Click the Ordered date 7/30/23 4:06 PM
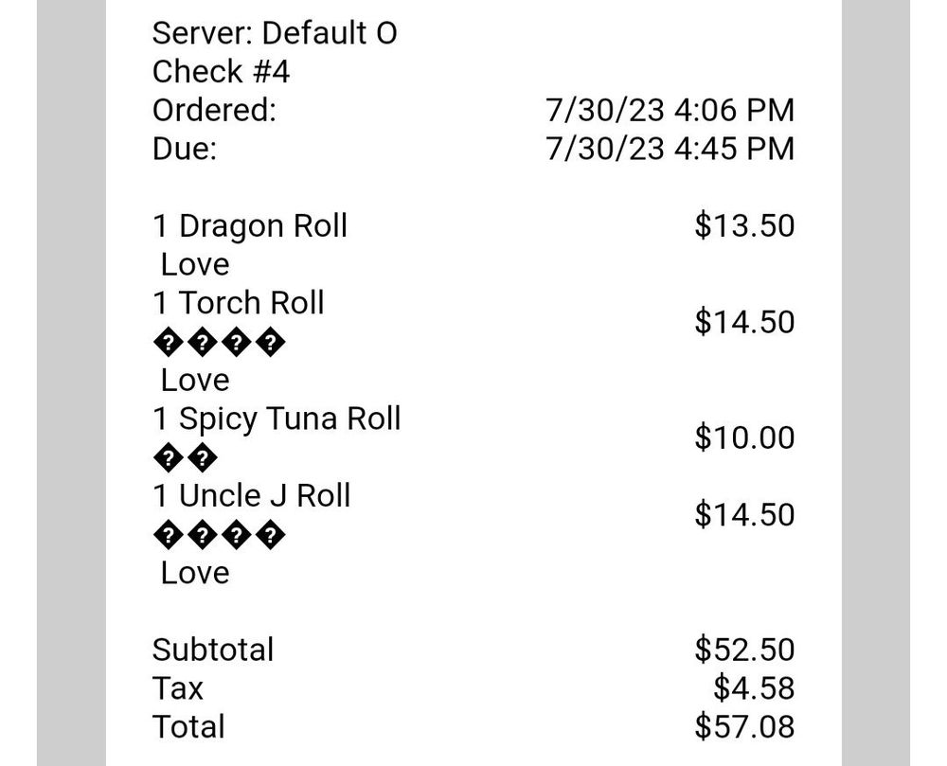The height and width of the screenshot is (766, 947). pyautogui.click(x=670, y=110)
